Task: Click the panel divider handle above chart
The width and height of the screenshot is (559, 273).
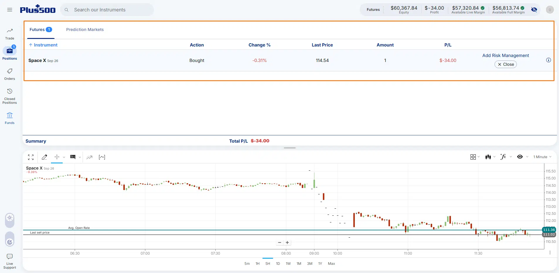Action: [x=290, y=148]
